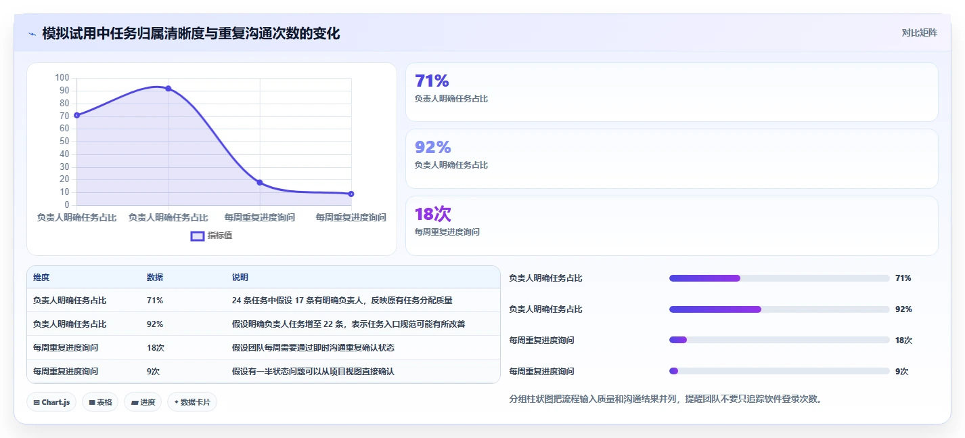The height and width of the screenshot is (438, 965).
Task: Click the title 模拟试用中任务归属清晰度与重复沟通次数的变化
Action: [191, 33]
